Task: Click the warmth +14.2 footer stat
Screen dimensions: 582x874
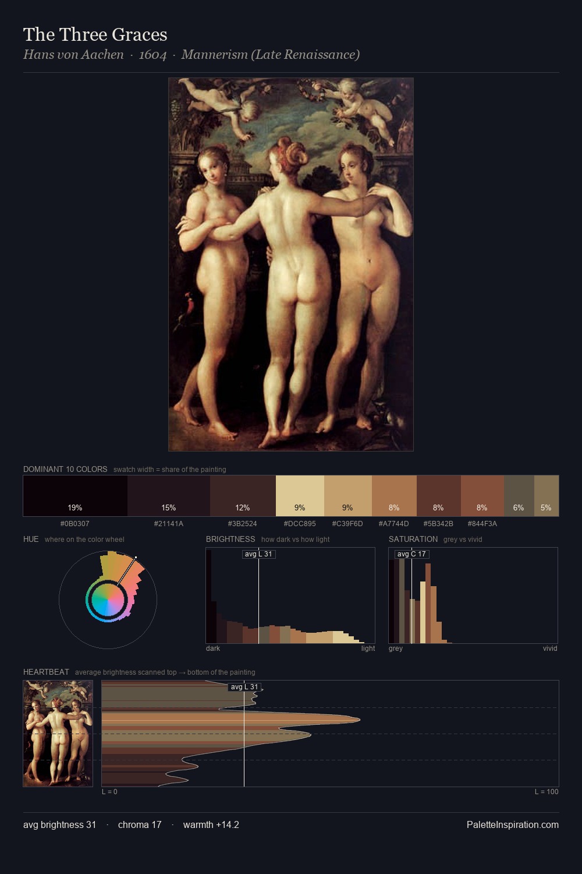Action: (x=211, y=825)
